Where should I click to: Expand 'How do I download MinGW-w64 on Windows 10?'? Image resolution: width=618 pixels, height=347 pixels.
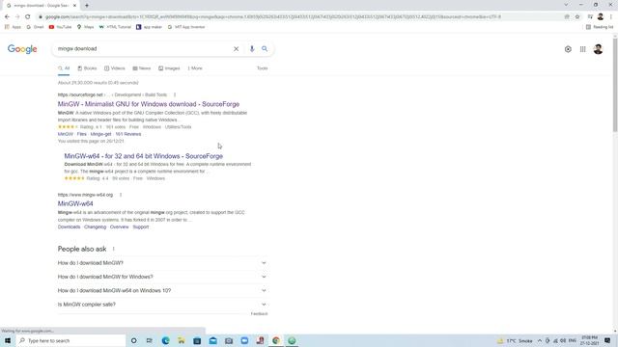coord(162,290)
